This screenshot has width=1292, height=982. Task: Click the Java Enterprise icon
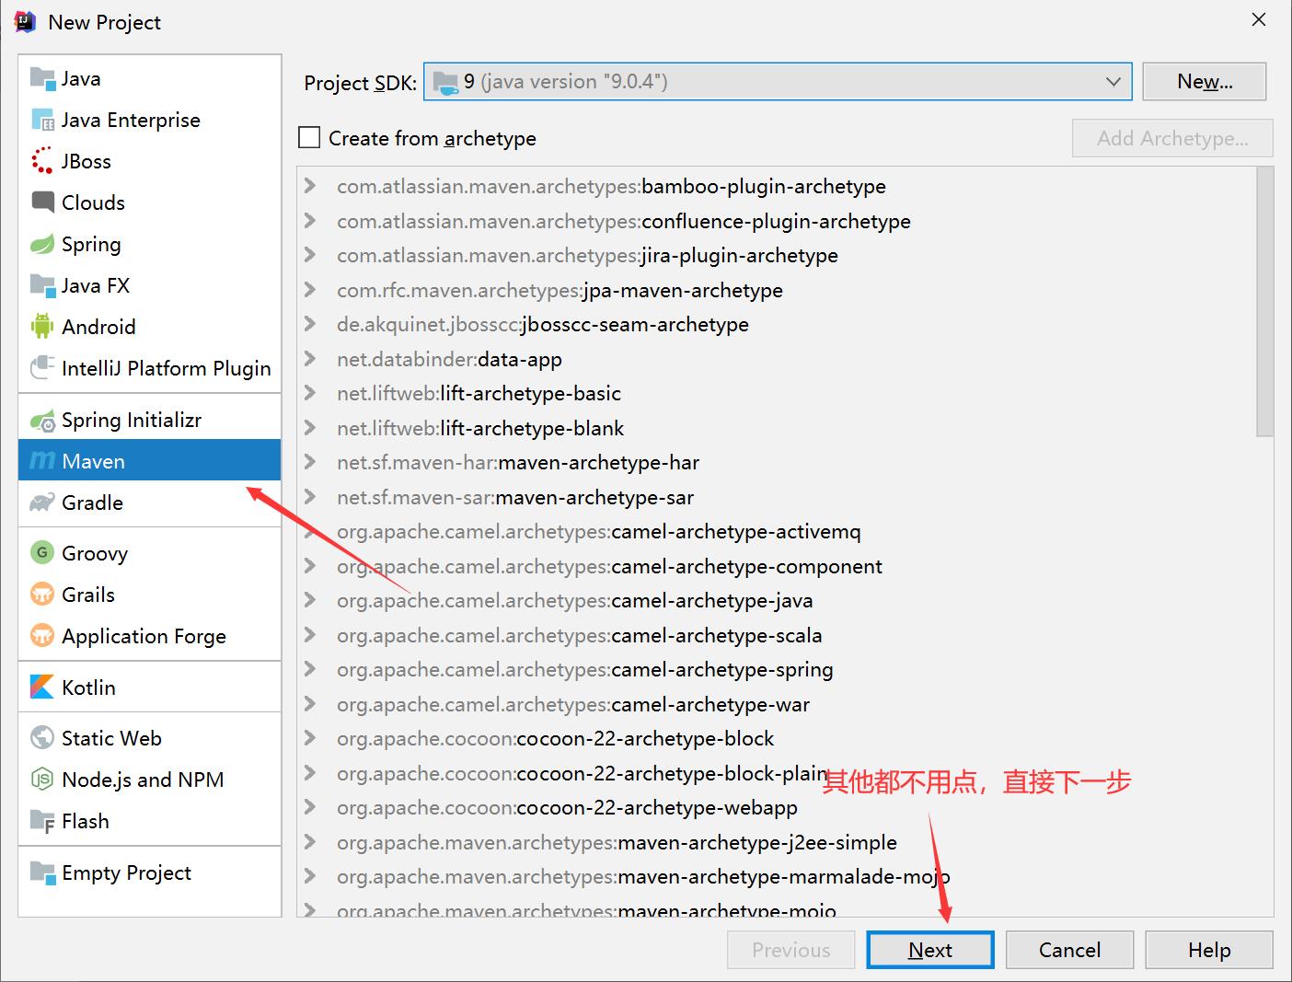coord(42,120)
